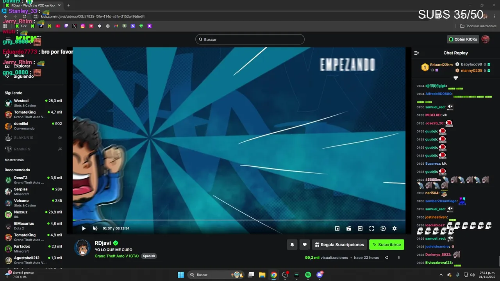500x281 pixels.
Task: Open the Instagram bookmark icon
Action: click(83, 26)
